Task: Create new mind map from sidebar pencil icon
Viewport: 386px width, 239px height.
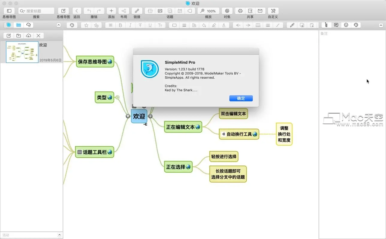Action: 9,36
